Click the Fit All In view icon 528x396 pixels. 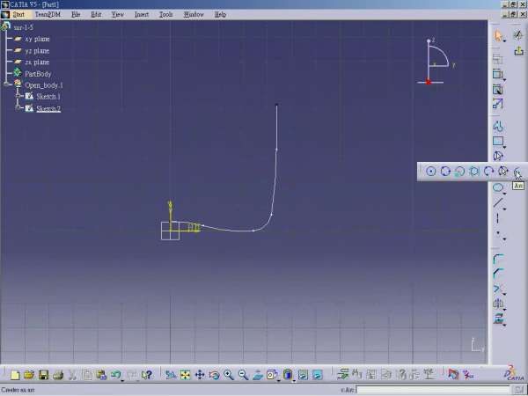[x=185, y=375]
